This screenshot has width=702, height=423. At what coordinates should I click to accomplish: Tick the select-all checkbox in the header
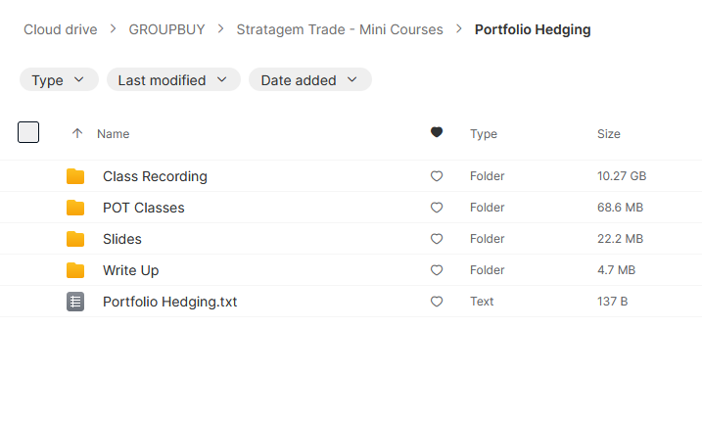point(28,132)
